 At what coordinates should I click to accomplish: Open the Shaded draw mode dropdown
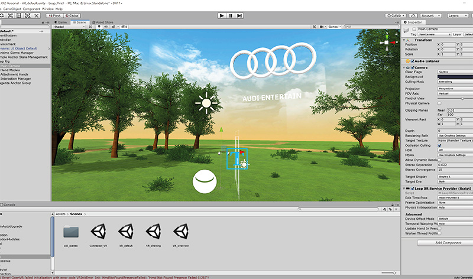pos(69,27)
